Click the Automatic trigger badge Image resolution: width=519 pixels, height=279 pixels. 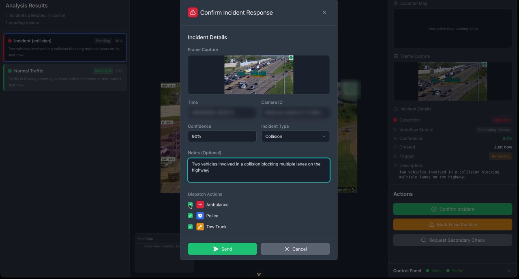pos(501,156)
